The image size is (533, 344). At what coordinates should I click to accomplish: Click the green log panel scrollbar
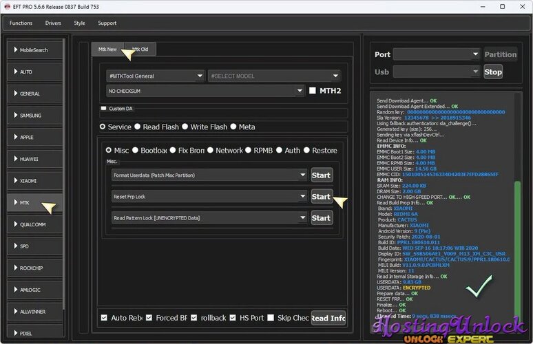(x=517, y=250)
